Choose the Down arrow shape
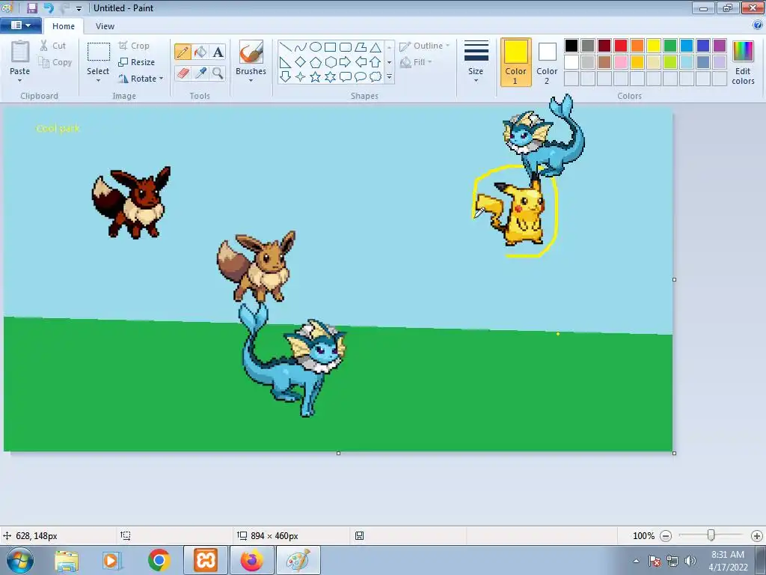 coord(286,77)
